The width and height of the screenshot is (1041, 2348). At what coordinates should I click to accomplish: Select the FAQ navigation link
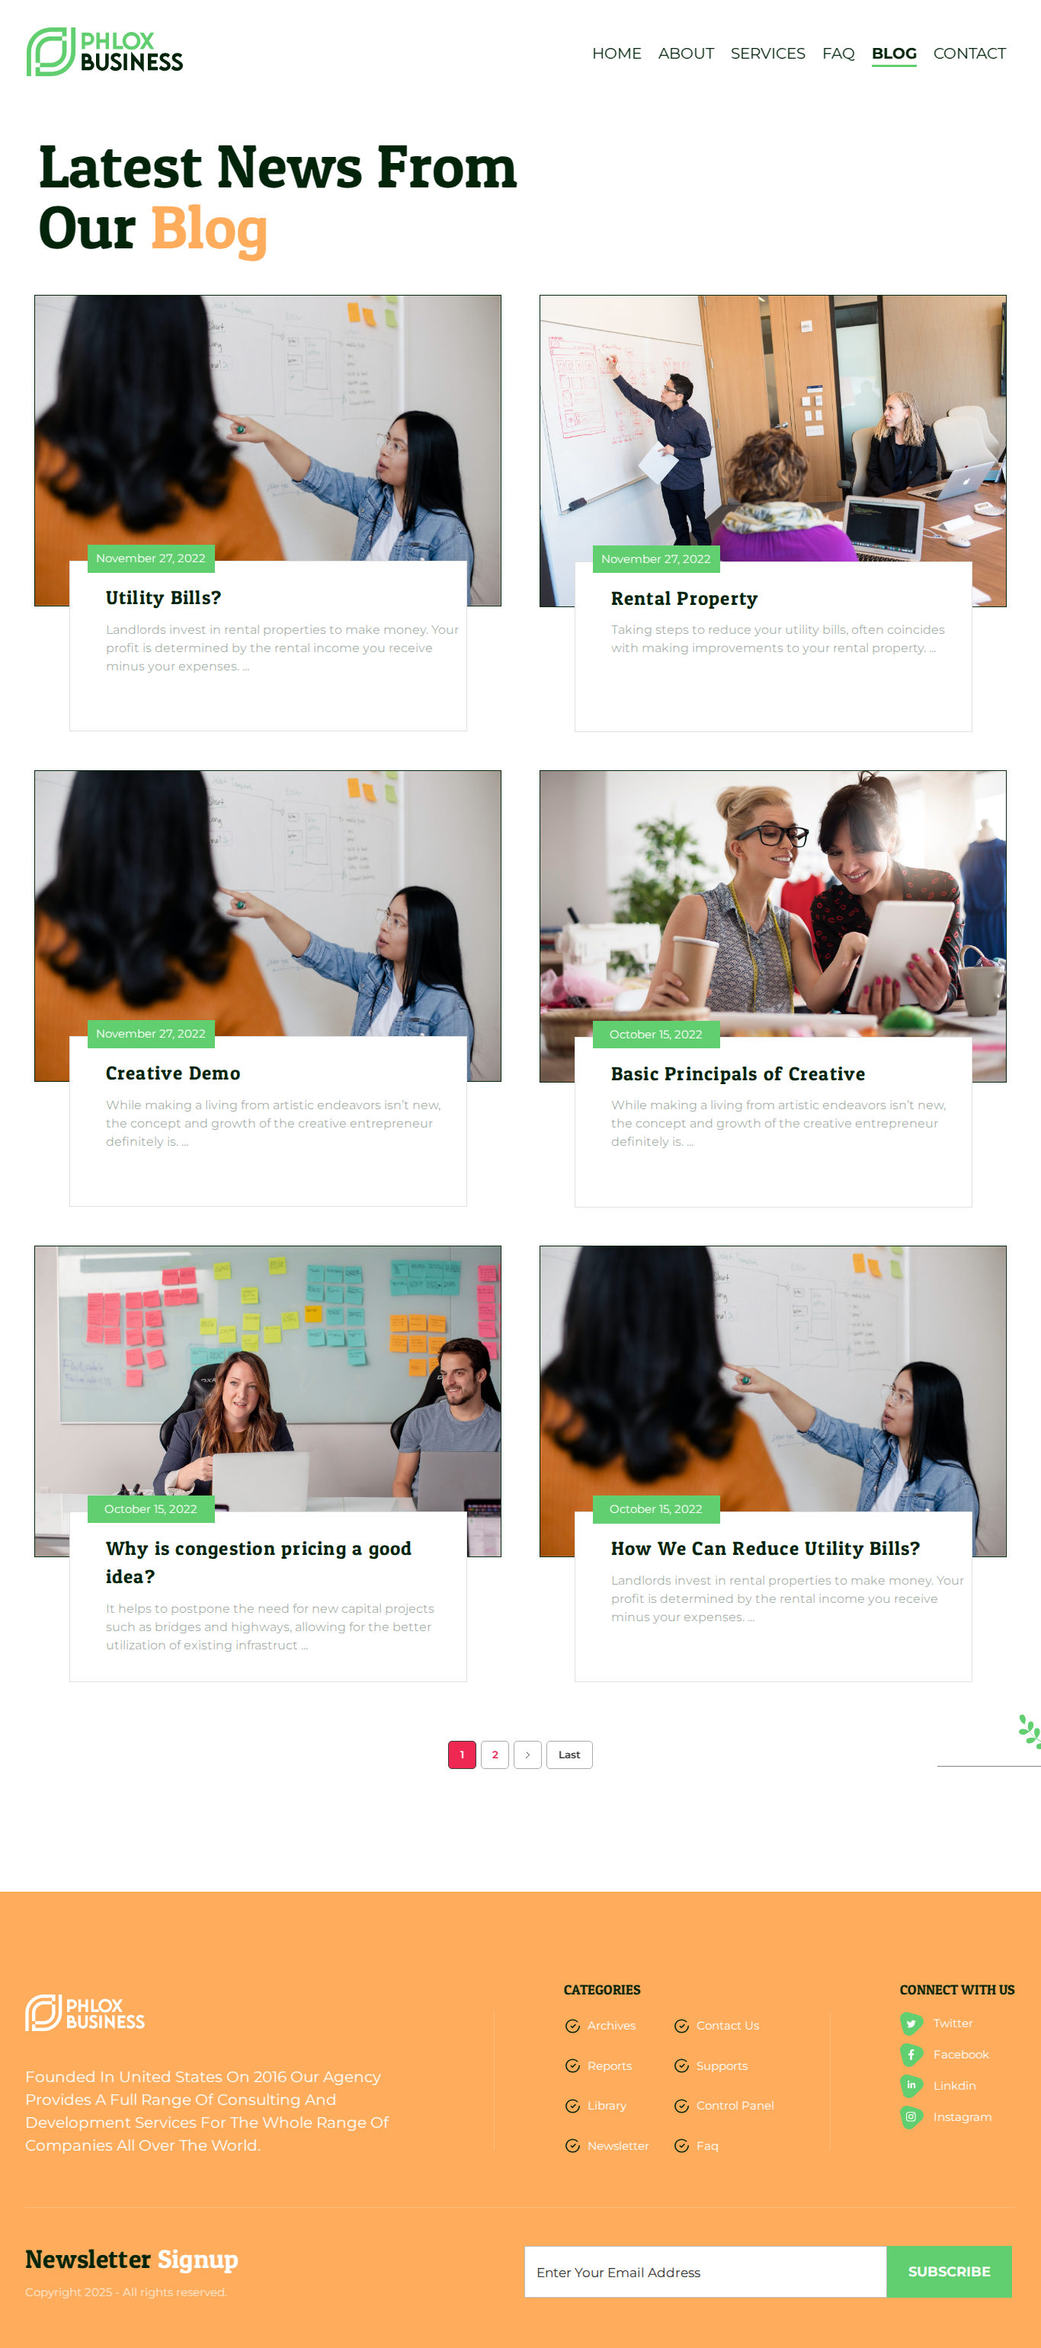pyautogui.click(x=838, y=54)
